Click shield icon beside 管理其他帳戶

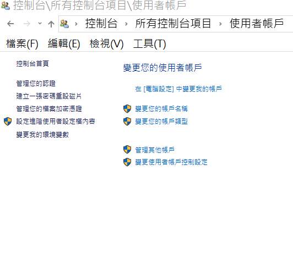pyautogui.click(x=127, y=150)
